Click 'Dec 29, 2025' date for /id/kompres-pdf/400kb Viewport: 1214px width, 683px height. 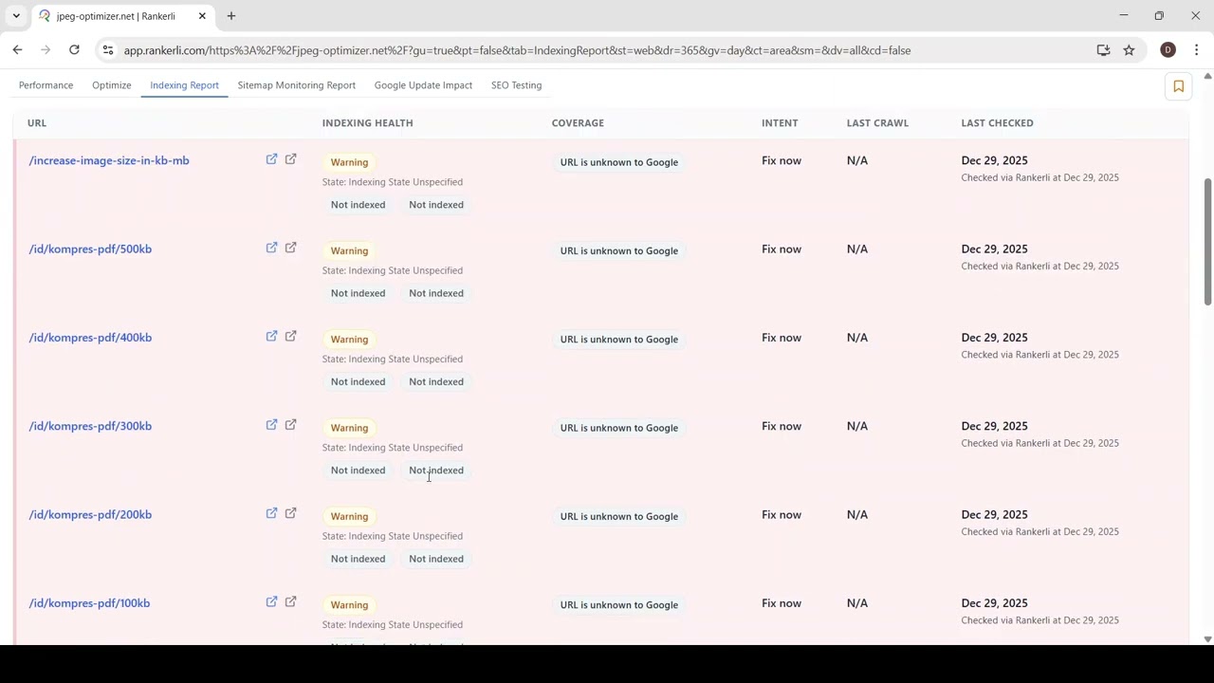coord(994,338)
